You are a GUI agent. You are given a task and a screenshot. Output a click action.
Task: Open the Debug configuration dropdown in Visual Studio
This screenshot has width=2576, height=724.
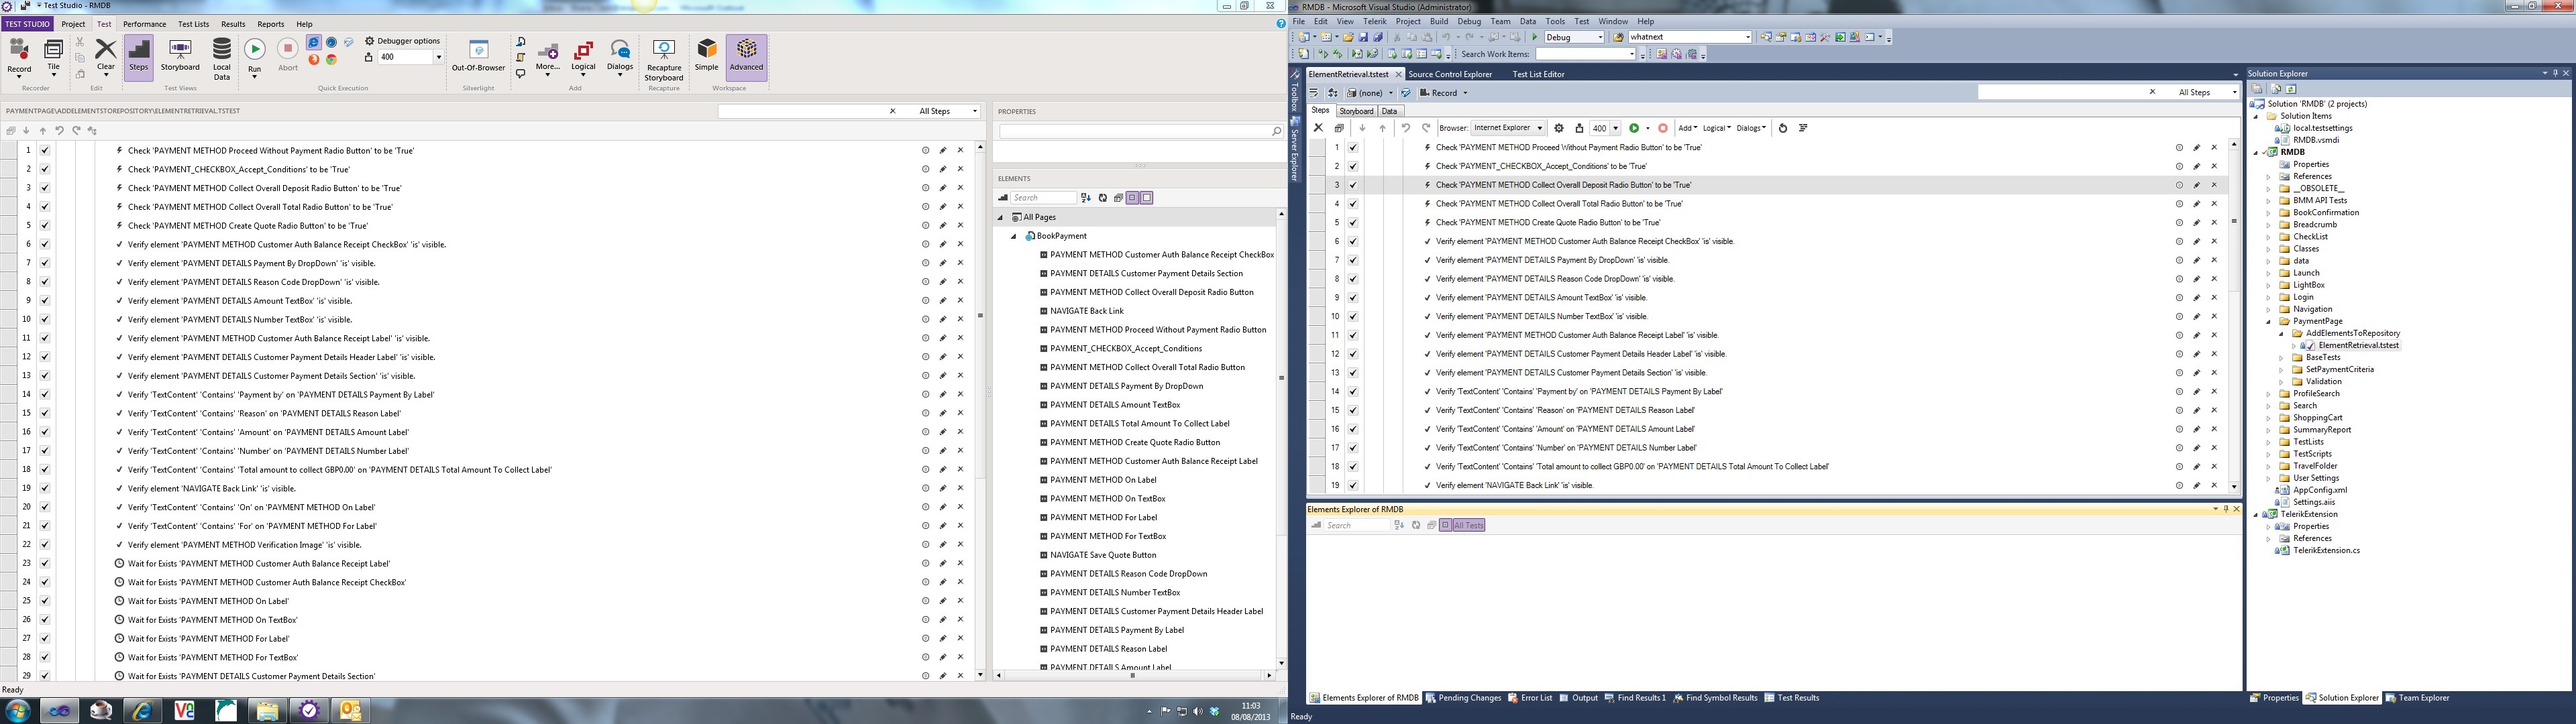coord(1599,37)
